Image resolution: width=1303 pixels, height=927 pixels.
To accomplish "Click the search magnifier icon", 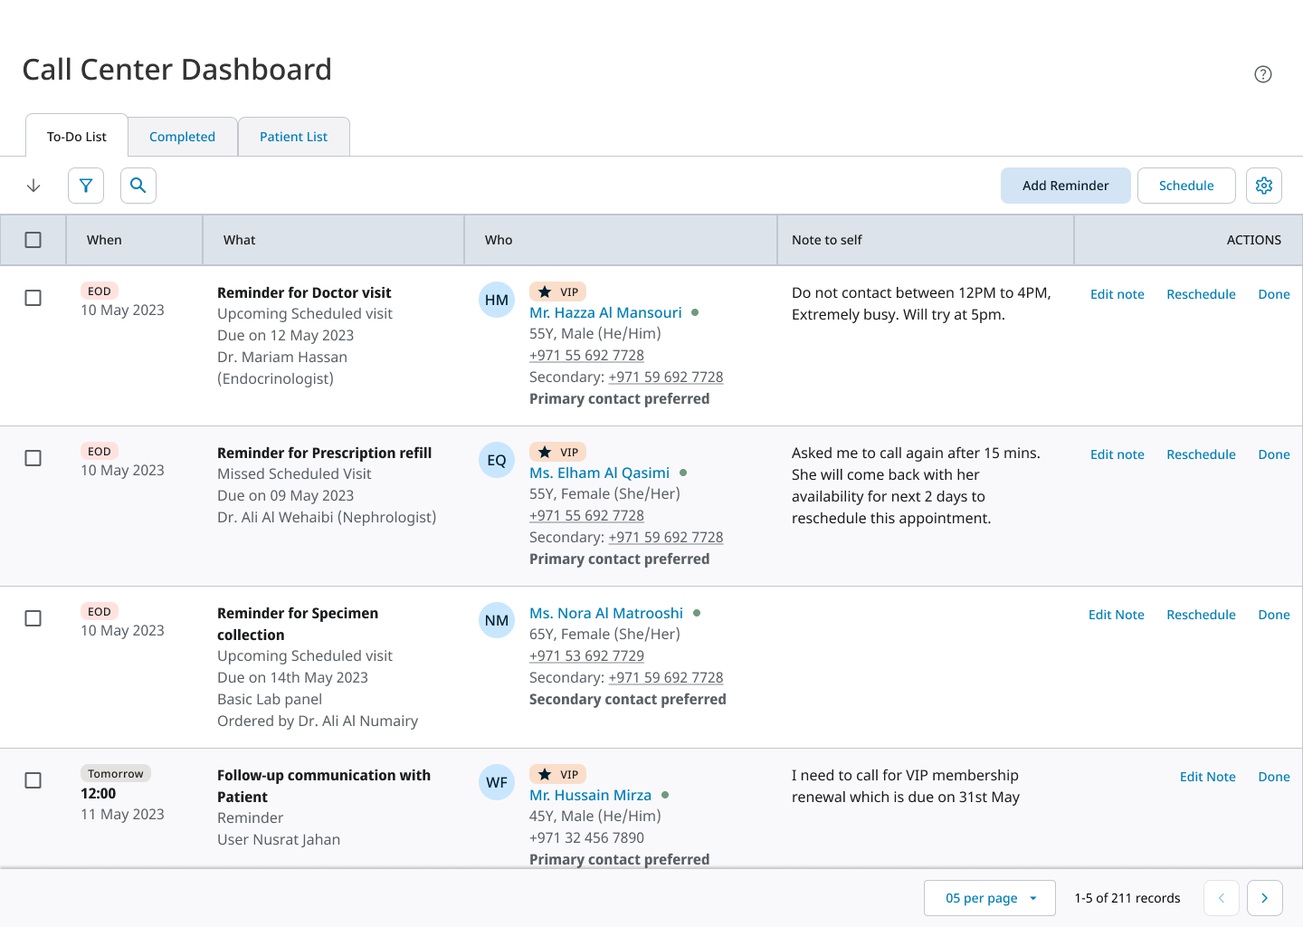I will click(138, 186).
